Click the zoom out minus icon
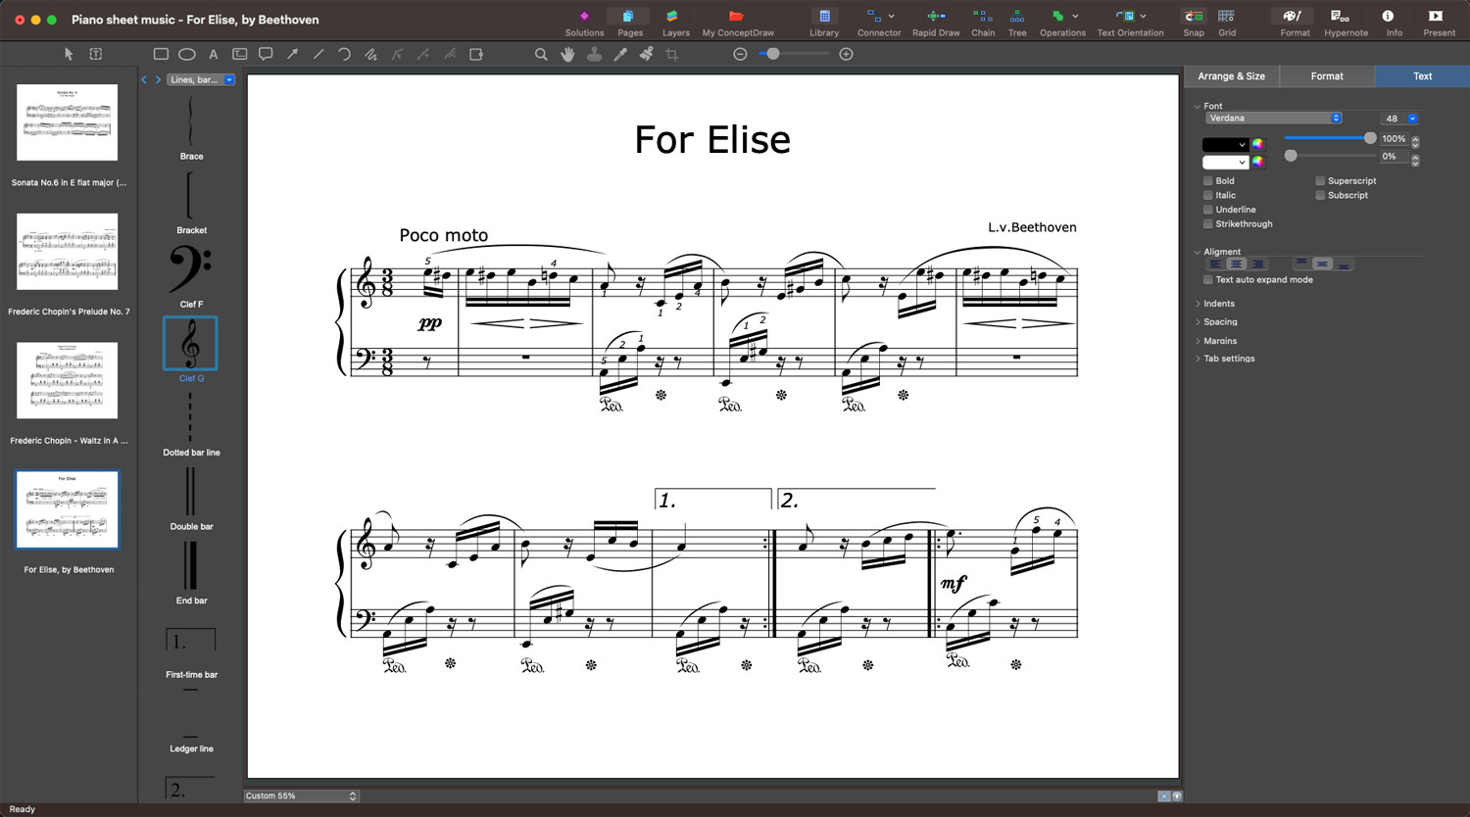 [741, 54]
